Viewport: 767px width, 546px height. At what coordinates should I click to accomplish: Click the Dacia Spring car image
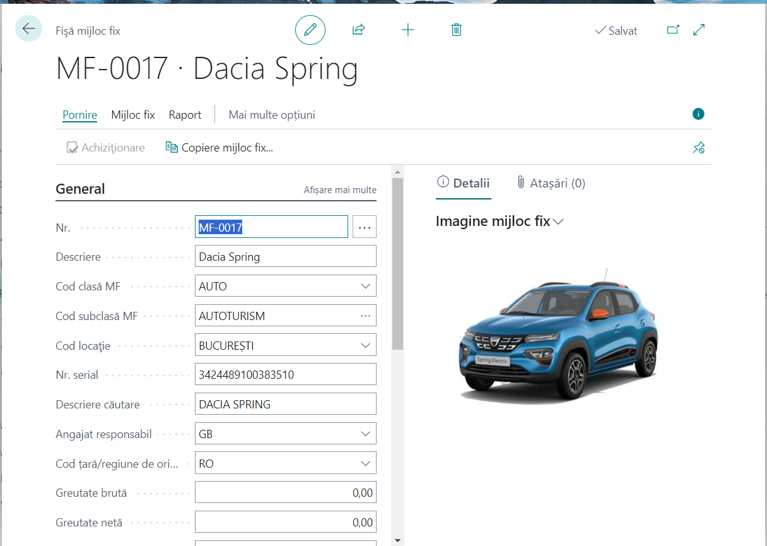pos(559,338)
